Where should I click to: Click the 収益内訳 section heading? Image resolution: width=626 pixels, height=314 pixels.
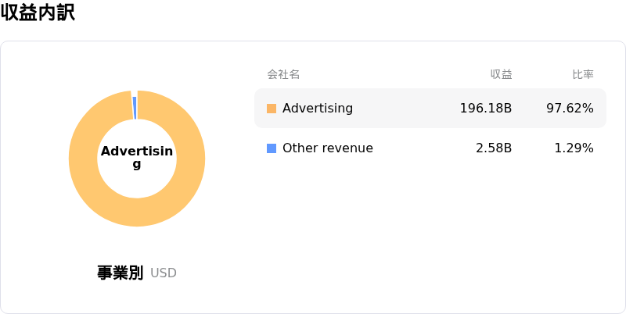pyautogui.click(x=38, y=13)
